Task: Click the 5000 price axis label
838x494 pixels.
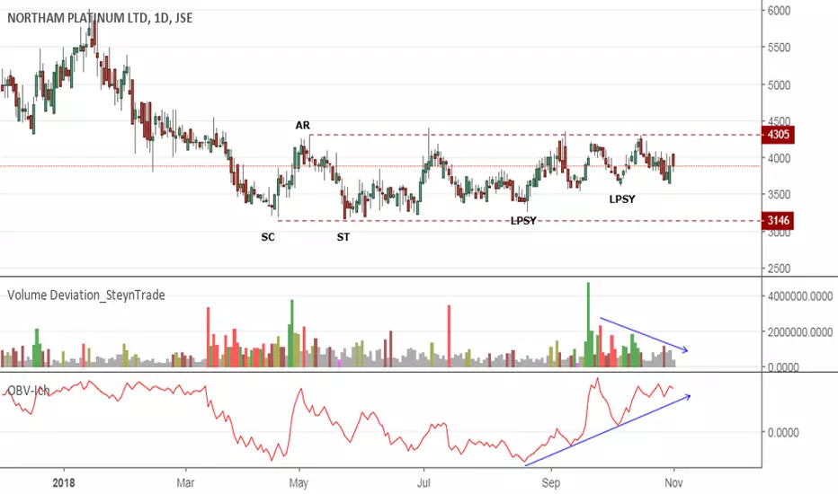Action: point(780,85)
